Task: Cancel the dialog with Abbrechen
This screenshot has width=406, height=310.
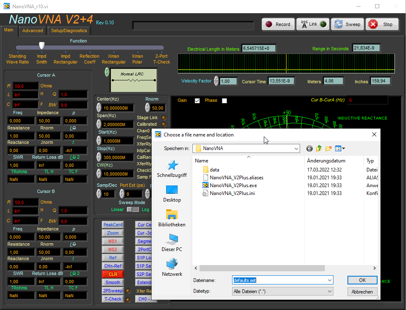Action: point(362,291)
